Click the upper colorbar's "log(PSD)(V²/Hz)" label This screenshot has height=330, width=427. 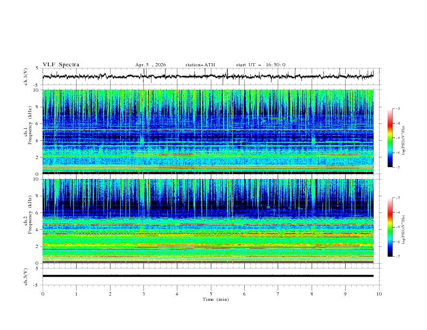pos(404,141)
